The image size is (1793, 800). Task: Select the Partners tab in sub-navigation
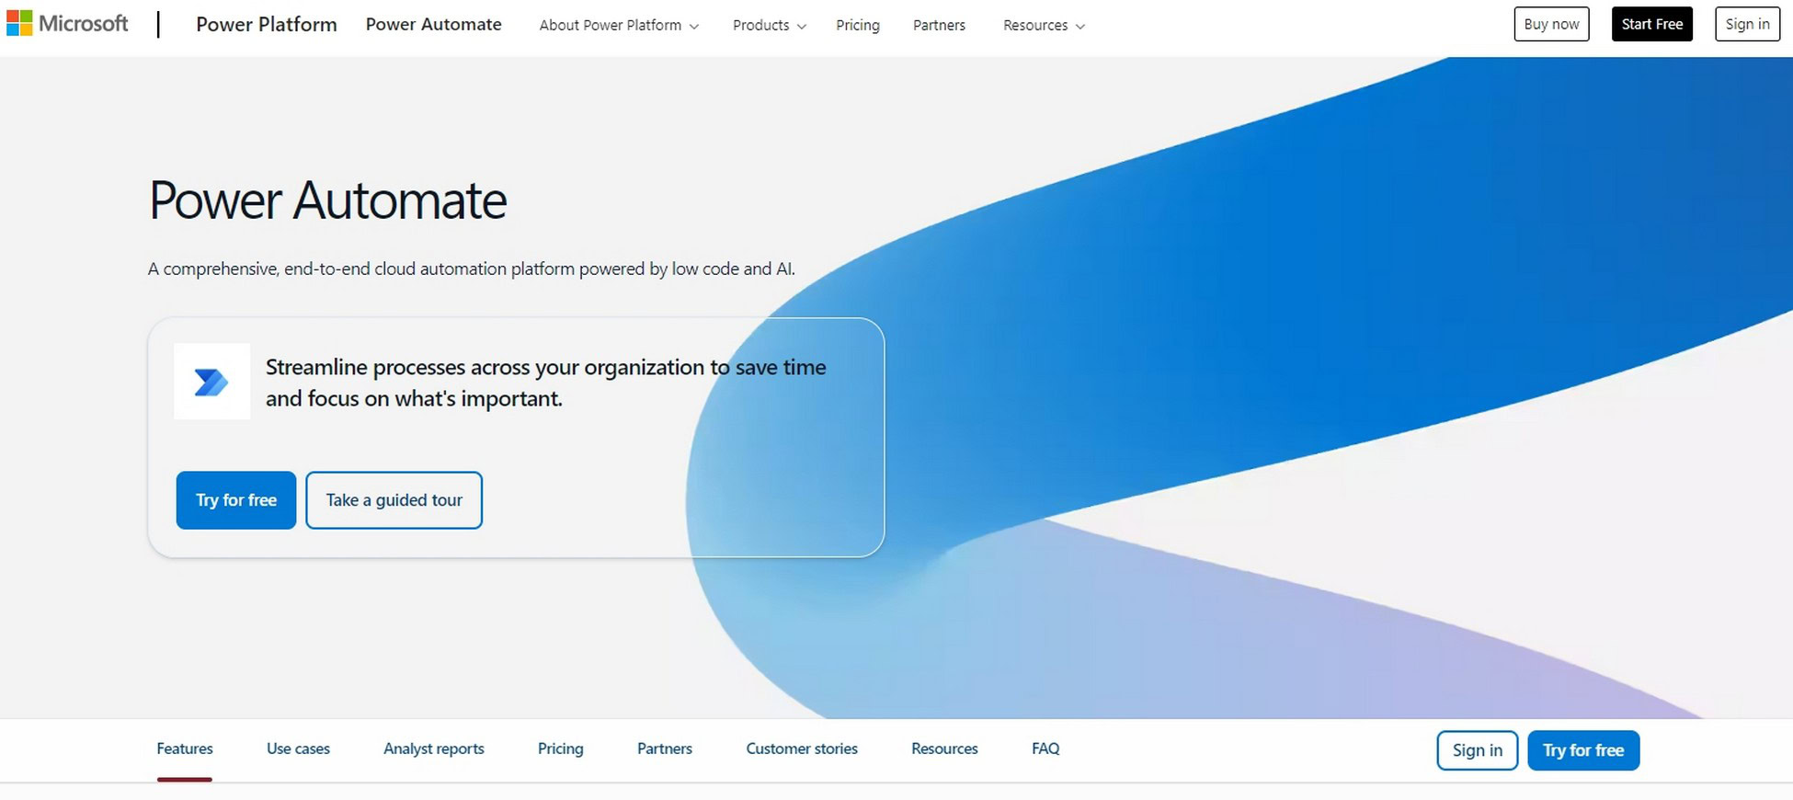pyautogui.click(x=665, y=749)
